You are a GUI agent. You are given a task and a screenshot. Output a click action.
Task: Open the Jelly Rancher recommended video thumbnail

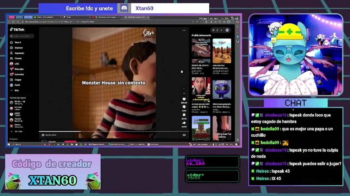pyautogui.click(x=222, y=51)
